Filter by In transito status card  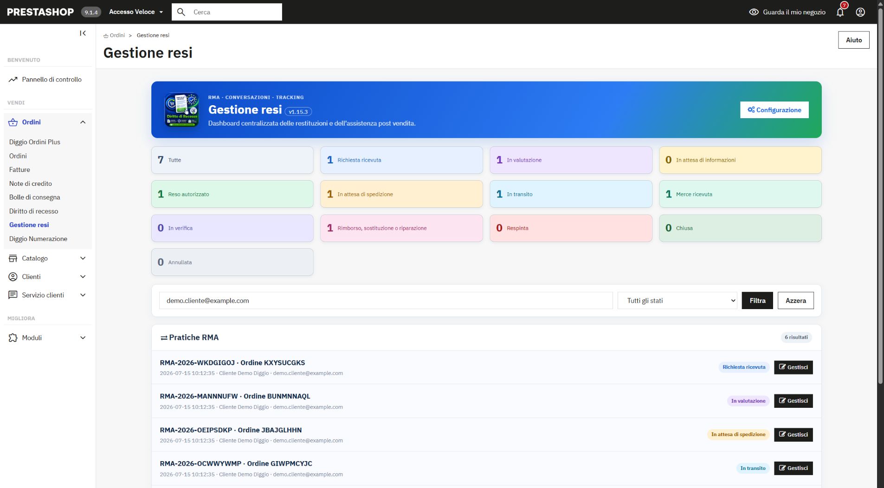point(571,194)
